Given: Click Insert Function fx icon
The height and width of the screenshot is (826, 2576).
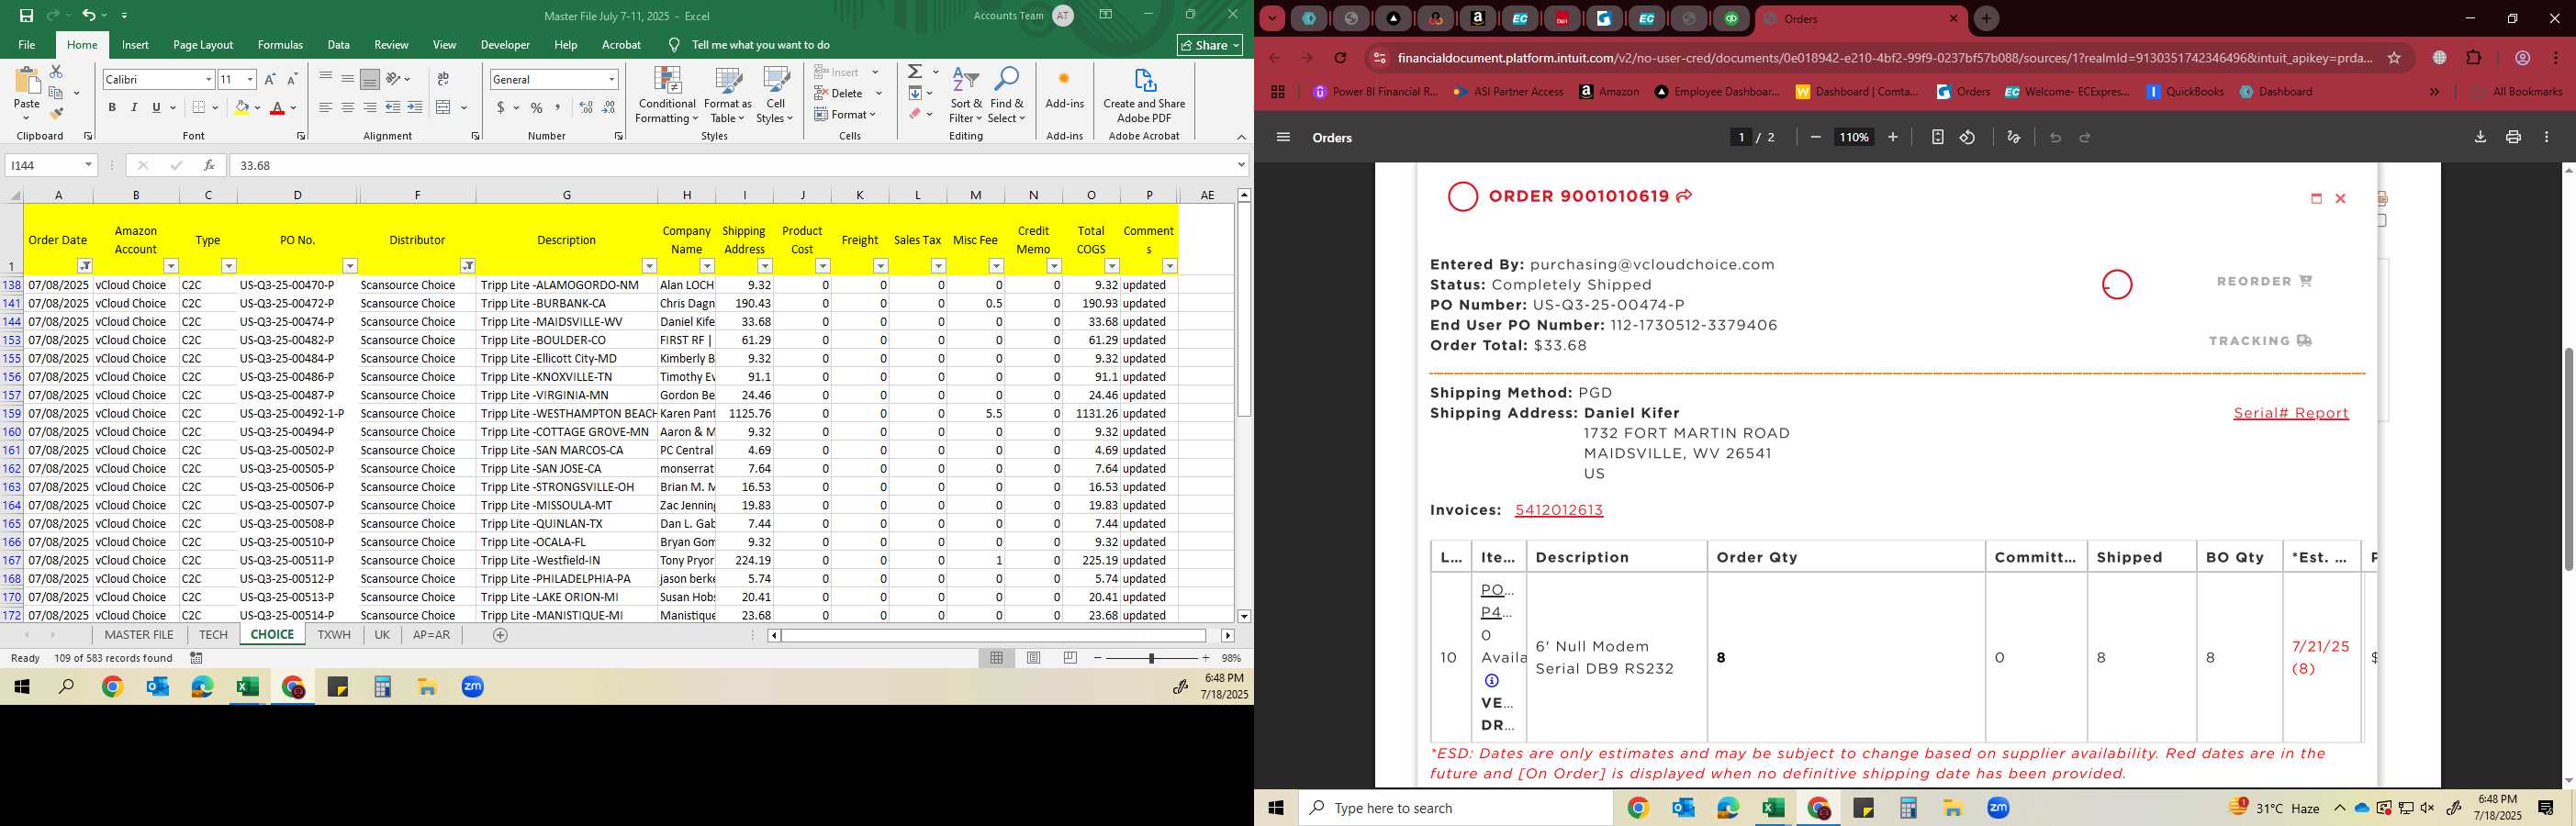Looking at the screenshot, I should click(x=208, y=165).
